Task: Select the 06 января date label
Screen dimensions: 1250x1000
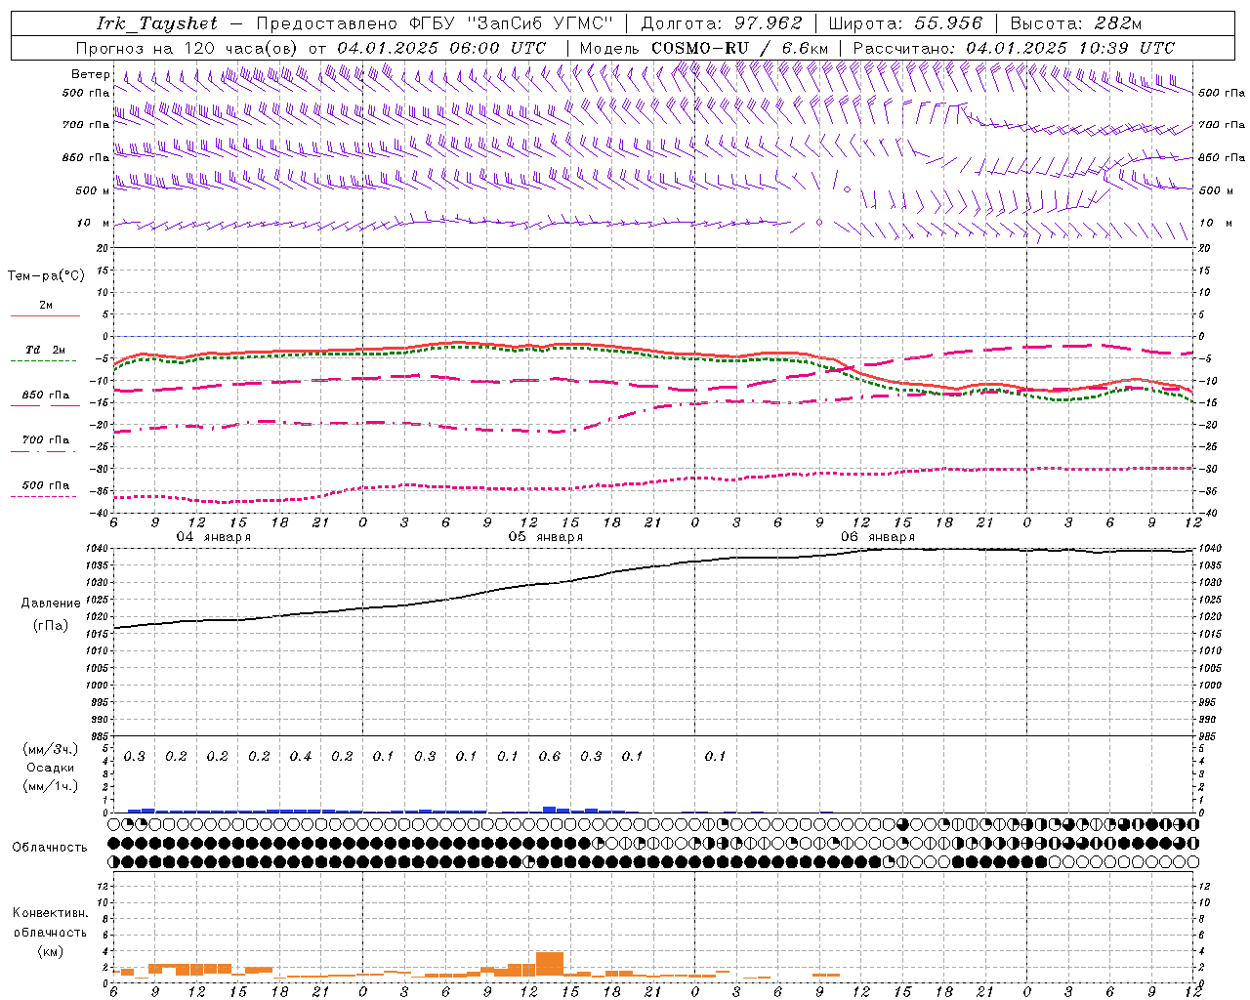Action: click(878, 537)
